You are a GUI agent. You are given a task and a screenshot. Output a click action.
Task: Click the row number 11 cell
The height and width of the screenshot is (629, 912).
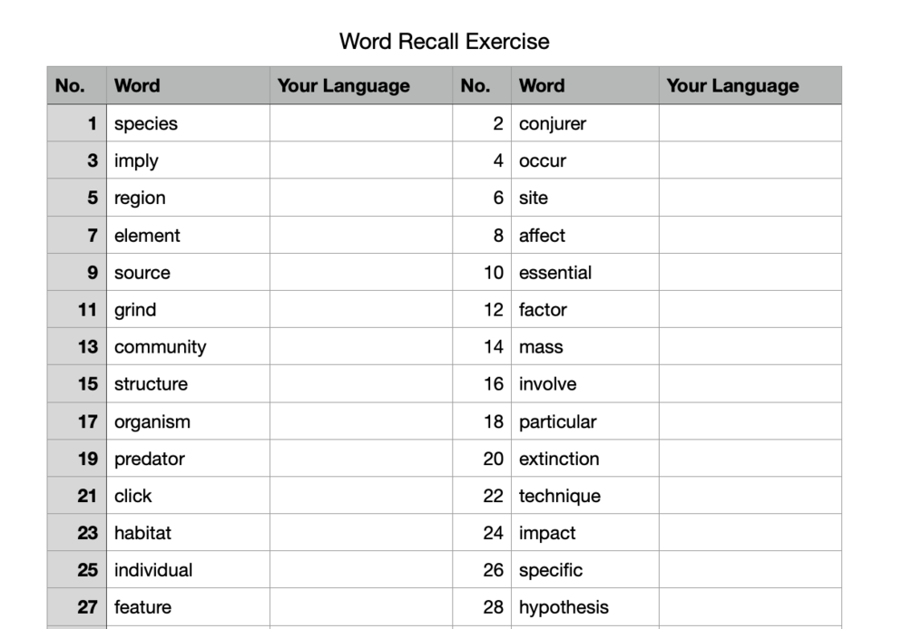pos(77,310)
